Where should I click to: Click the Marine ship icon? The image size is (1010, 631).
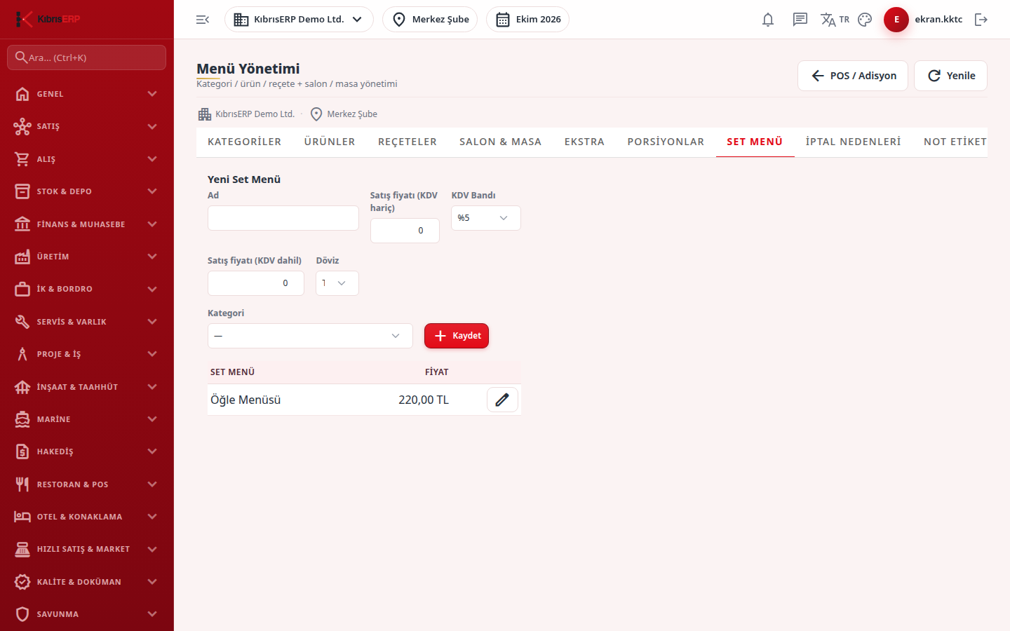[x=22, y=419]
